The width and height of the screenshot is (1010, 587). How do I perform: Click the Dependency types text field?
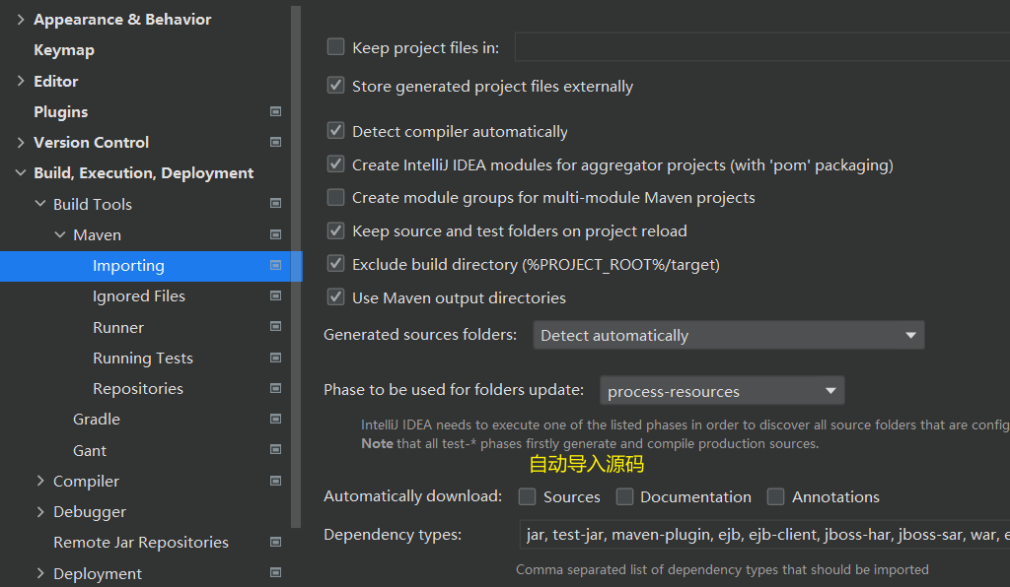(764, 534)
